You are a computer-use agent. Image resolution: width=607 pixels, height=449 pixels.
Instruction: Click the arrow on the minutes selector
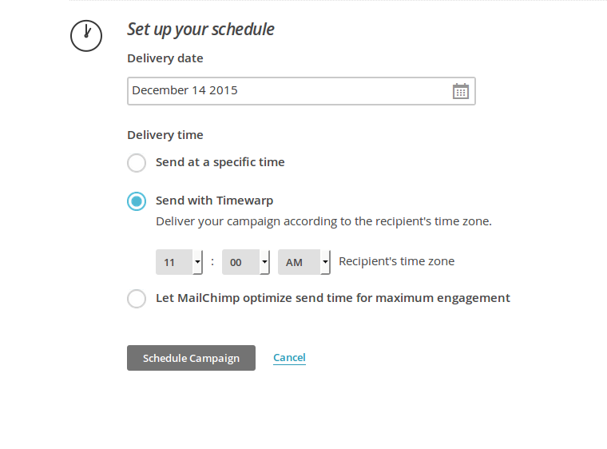[x=264, y=262]
